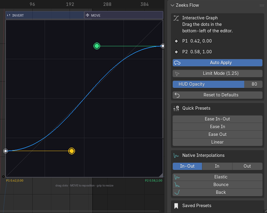Apply the Linear quick preset
Viewport: 267px width, 213px height.
click(x=217, y=142)
